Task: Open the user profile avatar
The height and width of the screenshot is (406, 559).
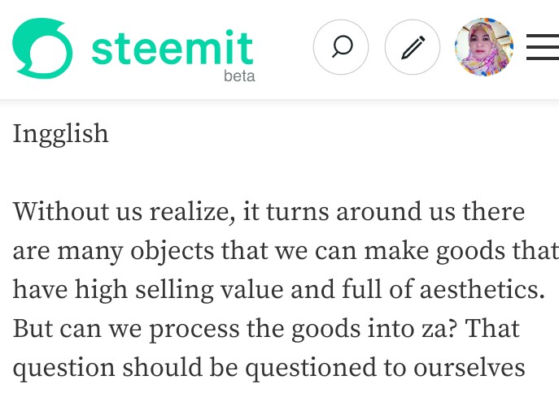Action: point(483,47)
